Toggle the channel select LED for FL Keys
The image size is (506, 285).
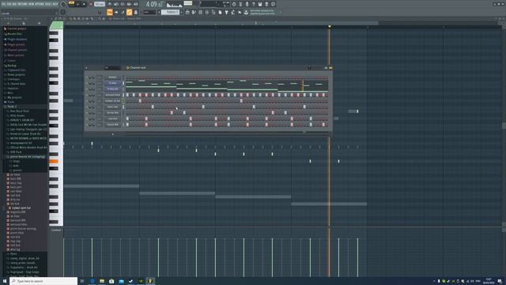(123, 83)
